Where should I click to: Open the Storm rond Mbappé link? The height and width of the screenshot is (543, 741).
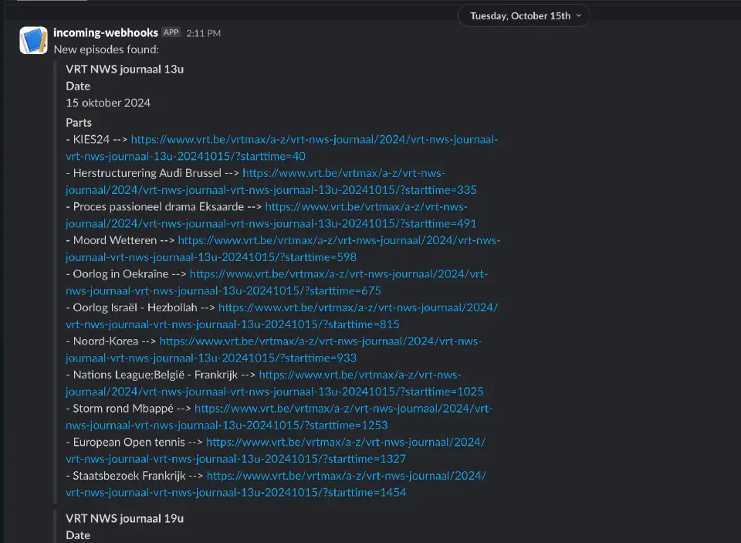pos(279,416)
